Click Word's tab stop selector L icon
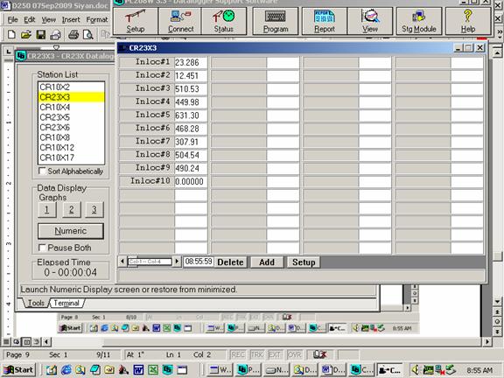 (x=8, y=51)
